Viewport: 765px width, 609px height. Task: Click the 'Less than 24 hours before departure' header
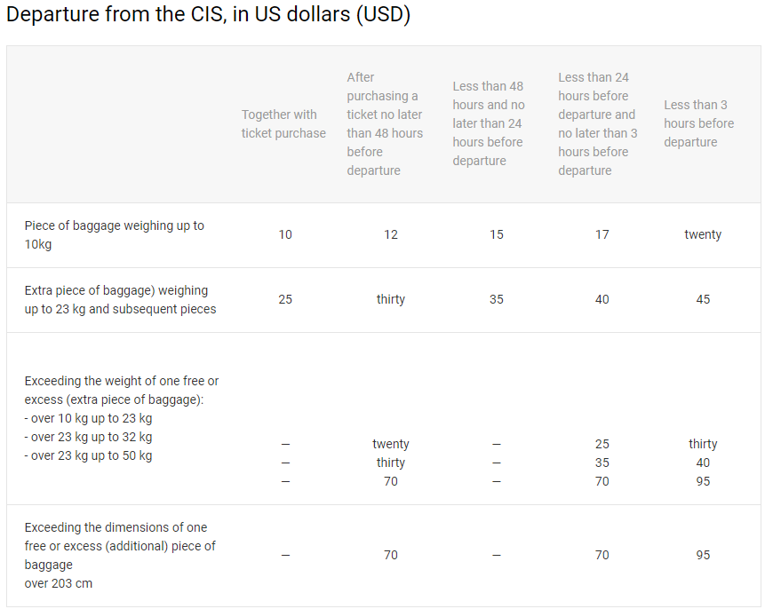tap(597, 124)
